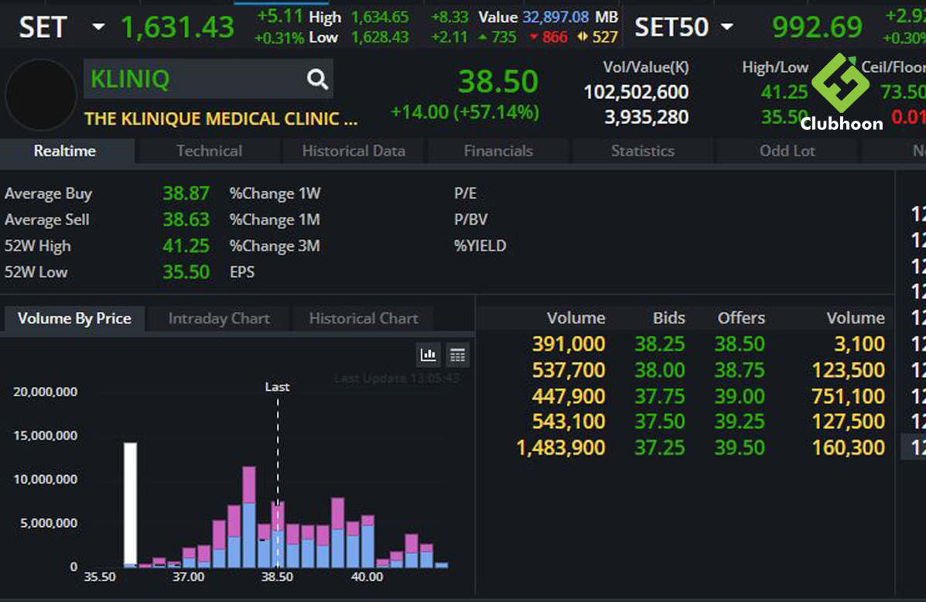Click the best offer price 38.50

point(740,344)
